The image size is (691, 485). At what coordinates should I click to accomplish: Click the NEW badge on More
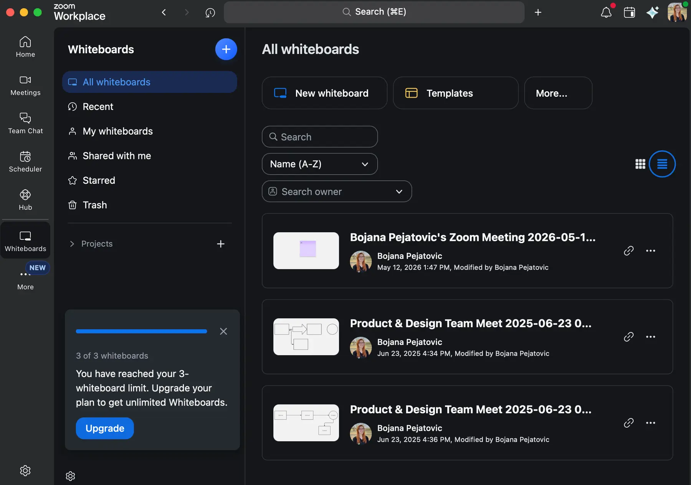point(38,268)
